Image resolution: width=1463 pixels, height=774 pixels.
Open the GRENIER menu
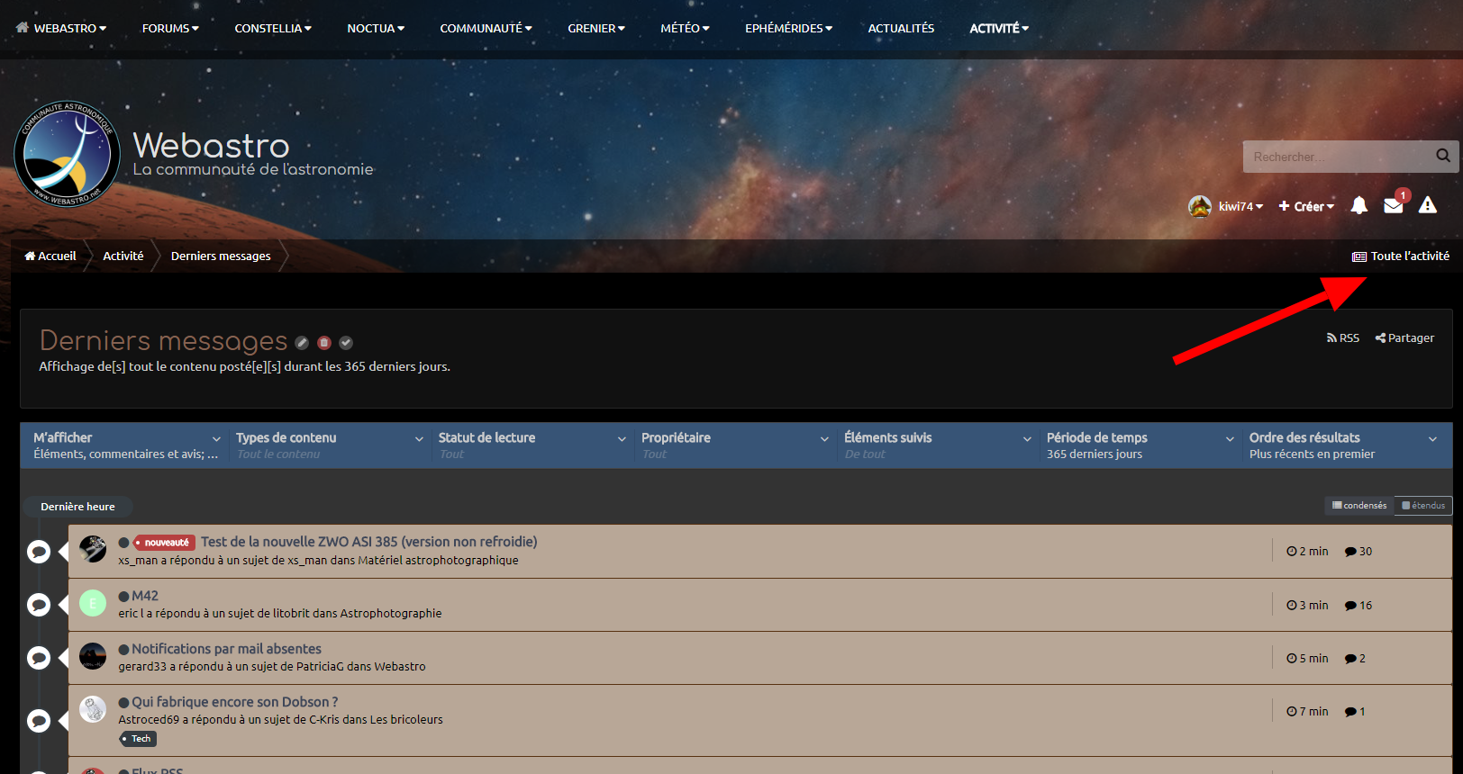(x=596, y=28)
